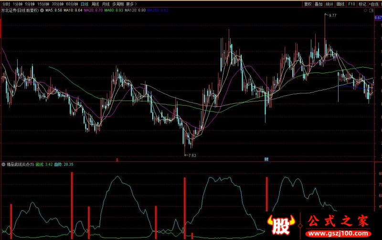382x240 pixels.
Task: Switch to the 日线 daily chart tab
Action: [x=85, y=3]
